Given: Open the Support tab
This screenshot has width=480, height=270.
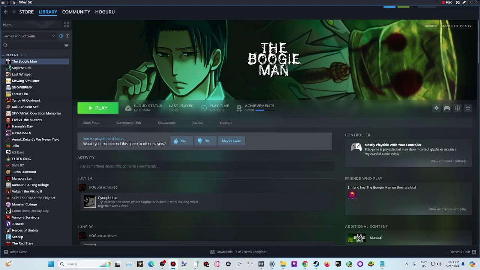Looking at the screenshot, I should click(x=225, y=123).
